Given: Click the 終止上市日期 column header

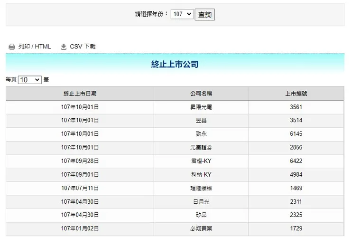Looking at the screenshot, I should click(80, 94).
